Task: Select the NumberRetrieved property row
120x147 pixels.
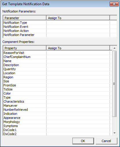Action: coord(58,110)
